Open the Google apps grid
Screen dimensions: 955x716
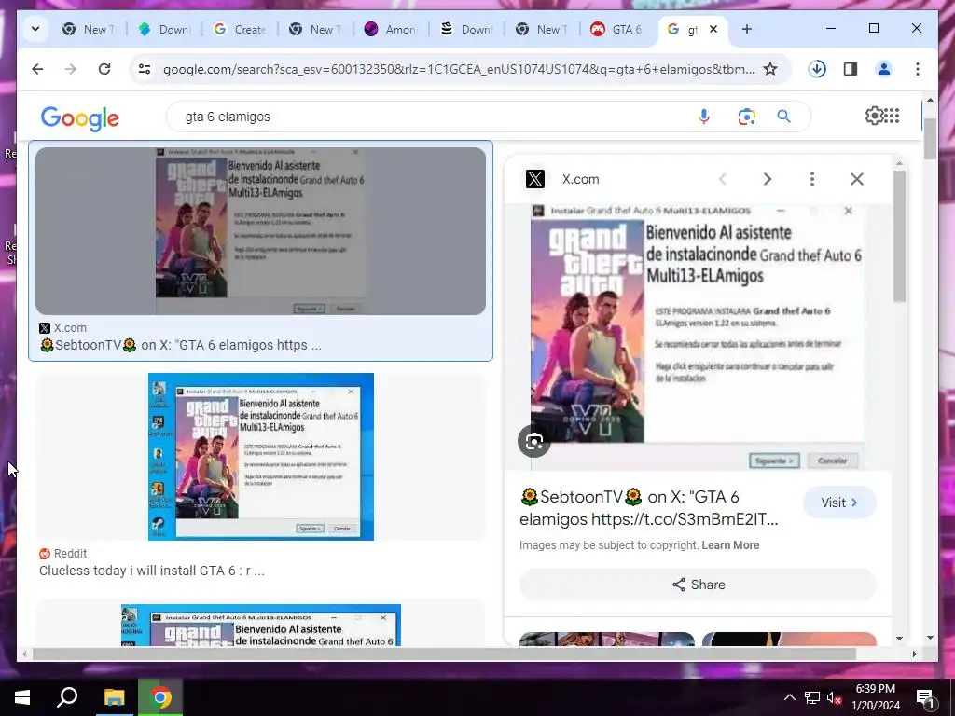(x=891, y=115)
